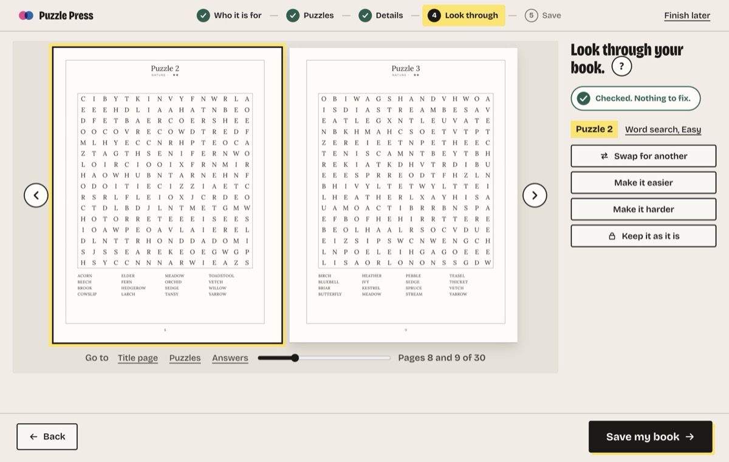Click Make it easier button
This screenshot has width=729, height=462.
[x=643, y=182]
